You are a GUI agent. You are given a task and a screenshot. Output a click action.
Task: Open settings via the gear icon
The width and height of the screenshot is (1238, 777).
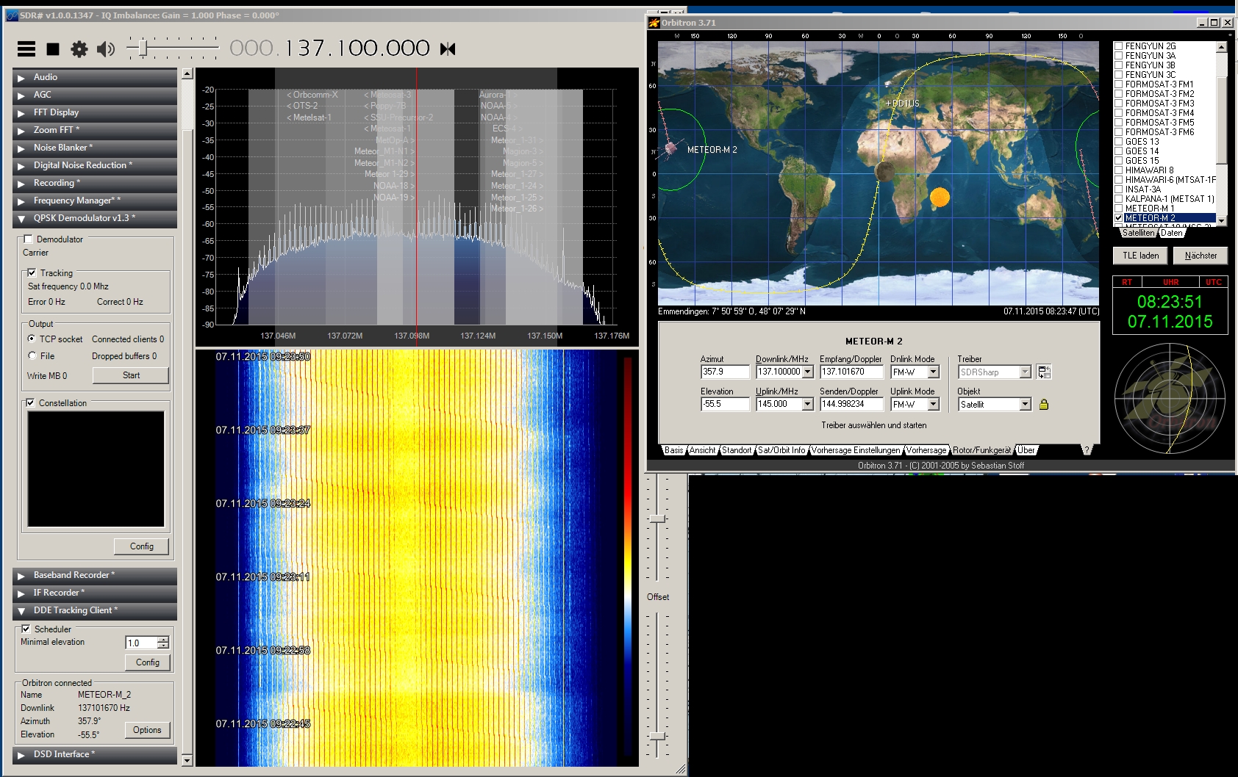click(x=79, y=49)
